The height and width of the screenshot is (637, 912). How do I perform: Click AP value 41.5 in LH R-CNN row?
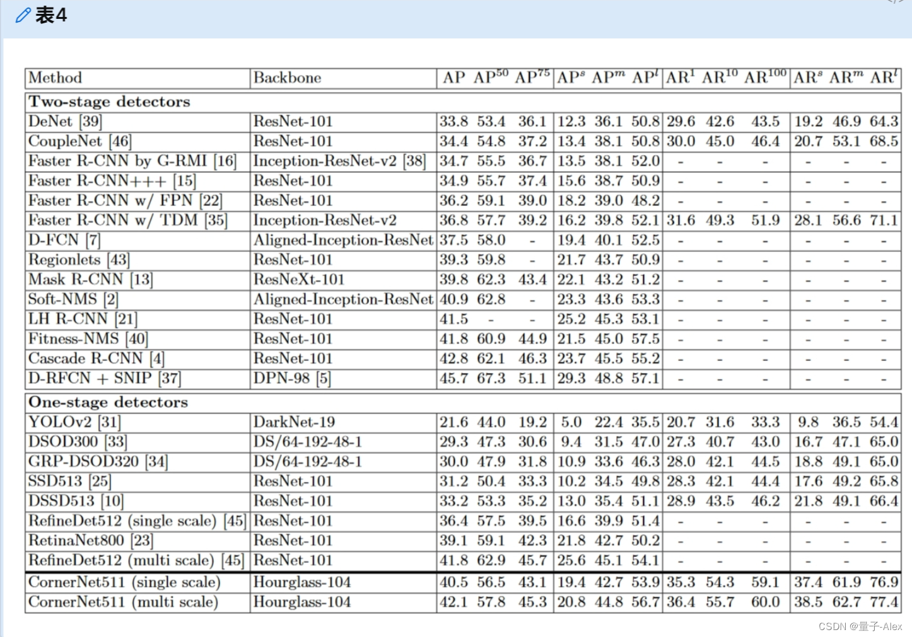point(453,319)
